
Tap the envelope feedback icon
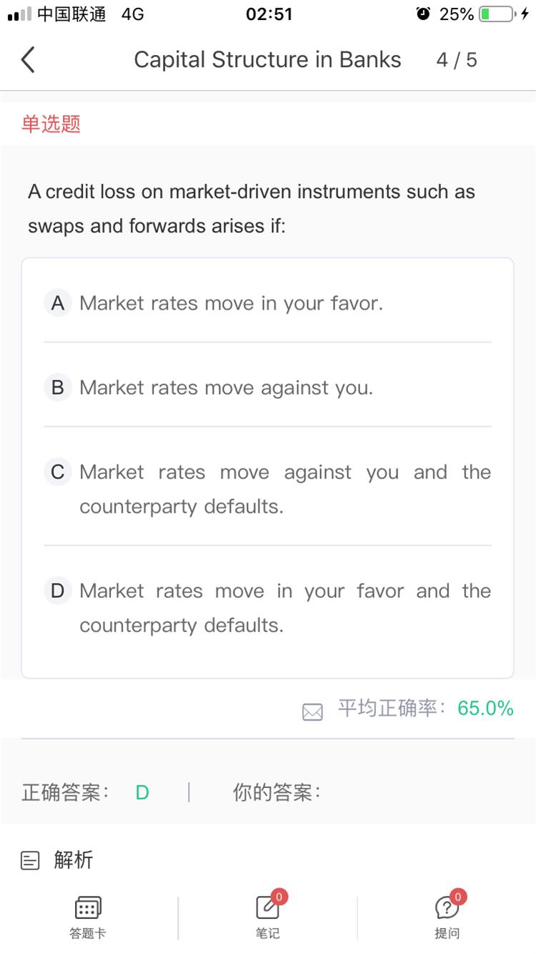coord(312,712)
